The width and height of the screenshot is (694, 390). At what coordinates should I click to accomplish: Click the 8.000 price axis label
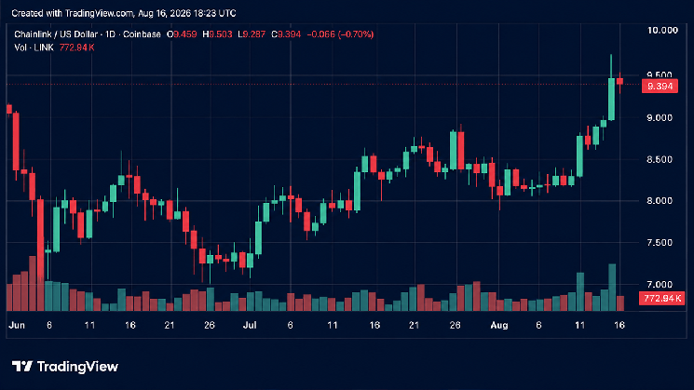(659, 201)
